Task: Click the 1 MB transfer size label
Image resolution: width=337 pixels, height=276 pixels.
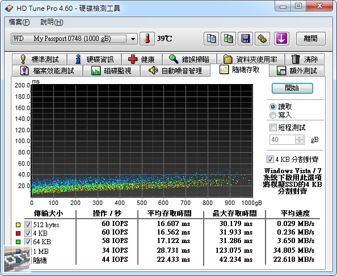Action: coord(41,251)
